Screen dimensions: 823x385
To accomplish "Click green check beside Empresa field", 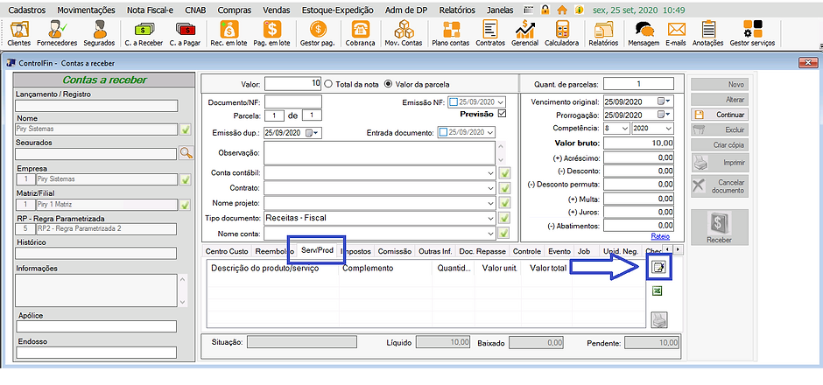I will [x=186, y=179].
